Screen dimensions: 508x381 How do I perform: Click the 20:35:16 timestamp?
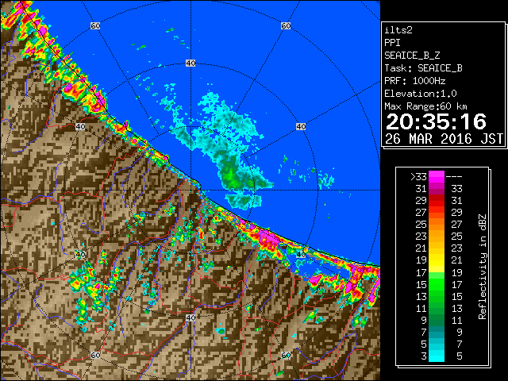tap(436, 121)
